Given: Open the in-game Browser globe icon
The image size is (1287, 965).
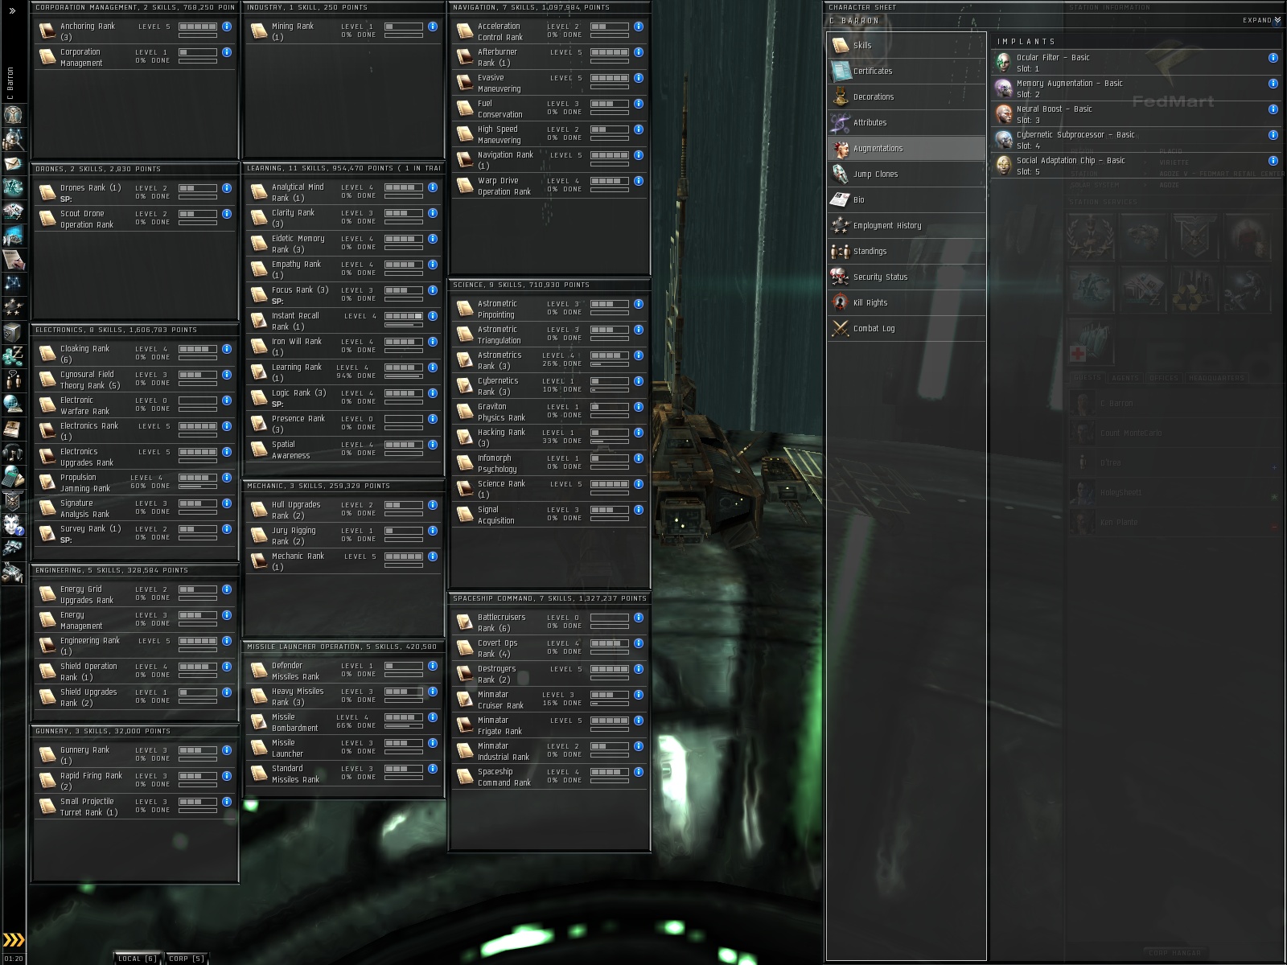Looking at the screenshot, I should point(13,403).
